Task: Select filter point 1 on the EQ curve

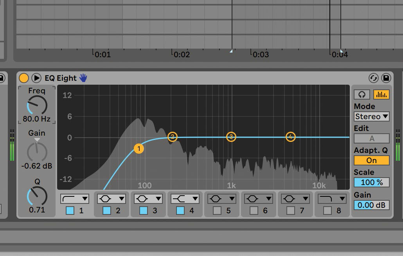Action: 139,149
